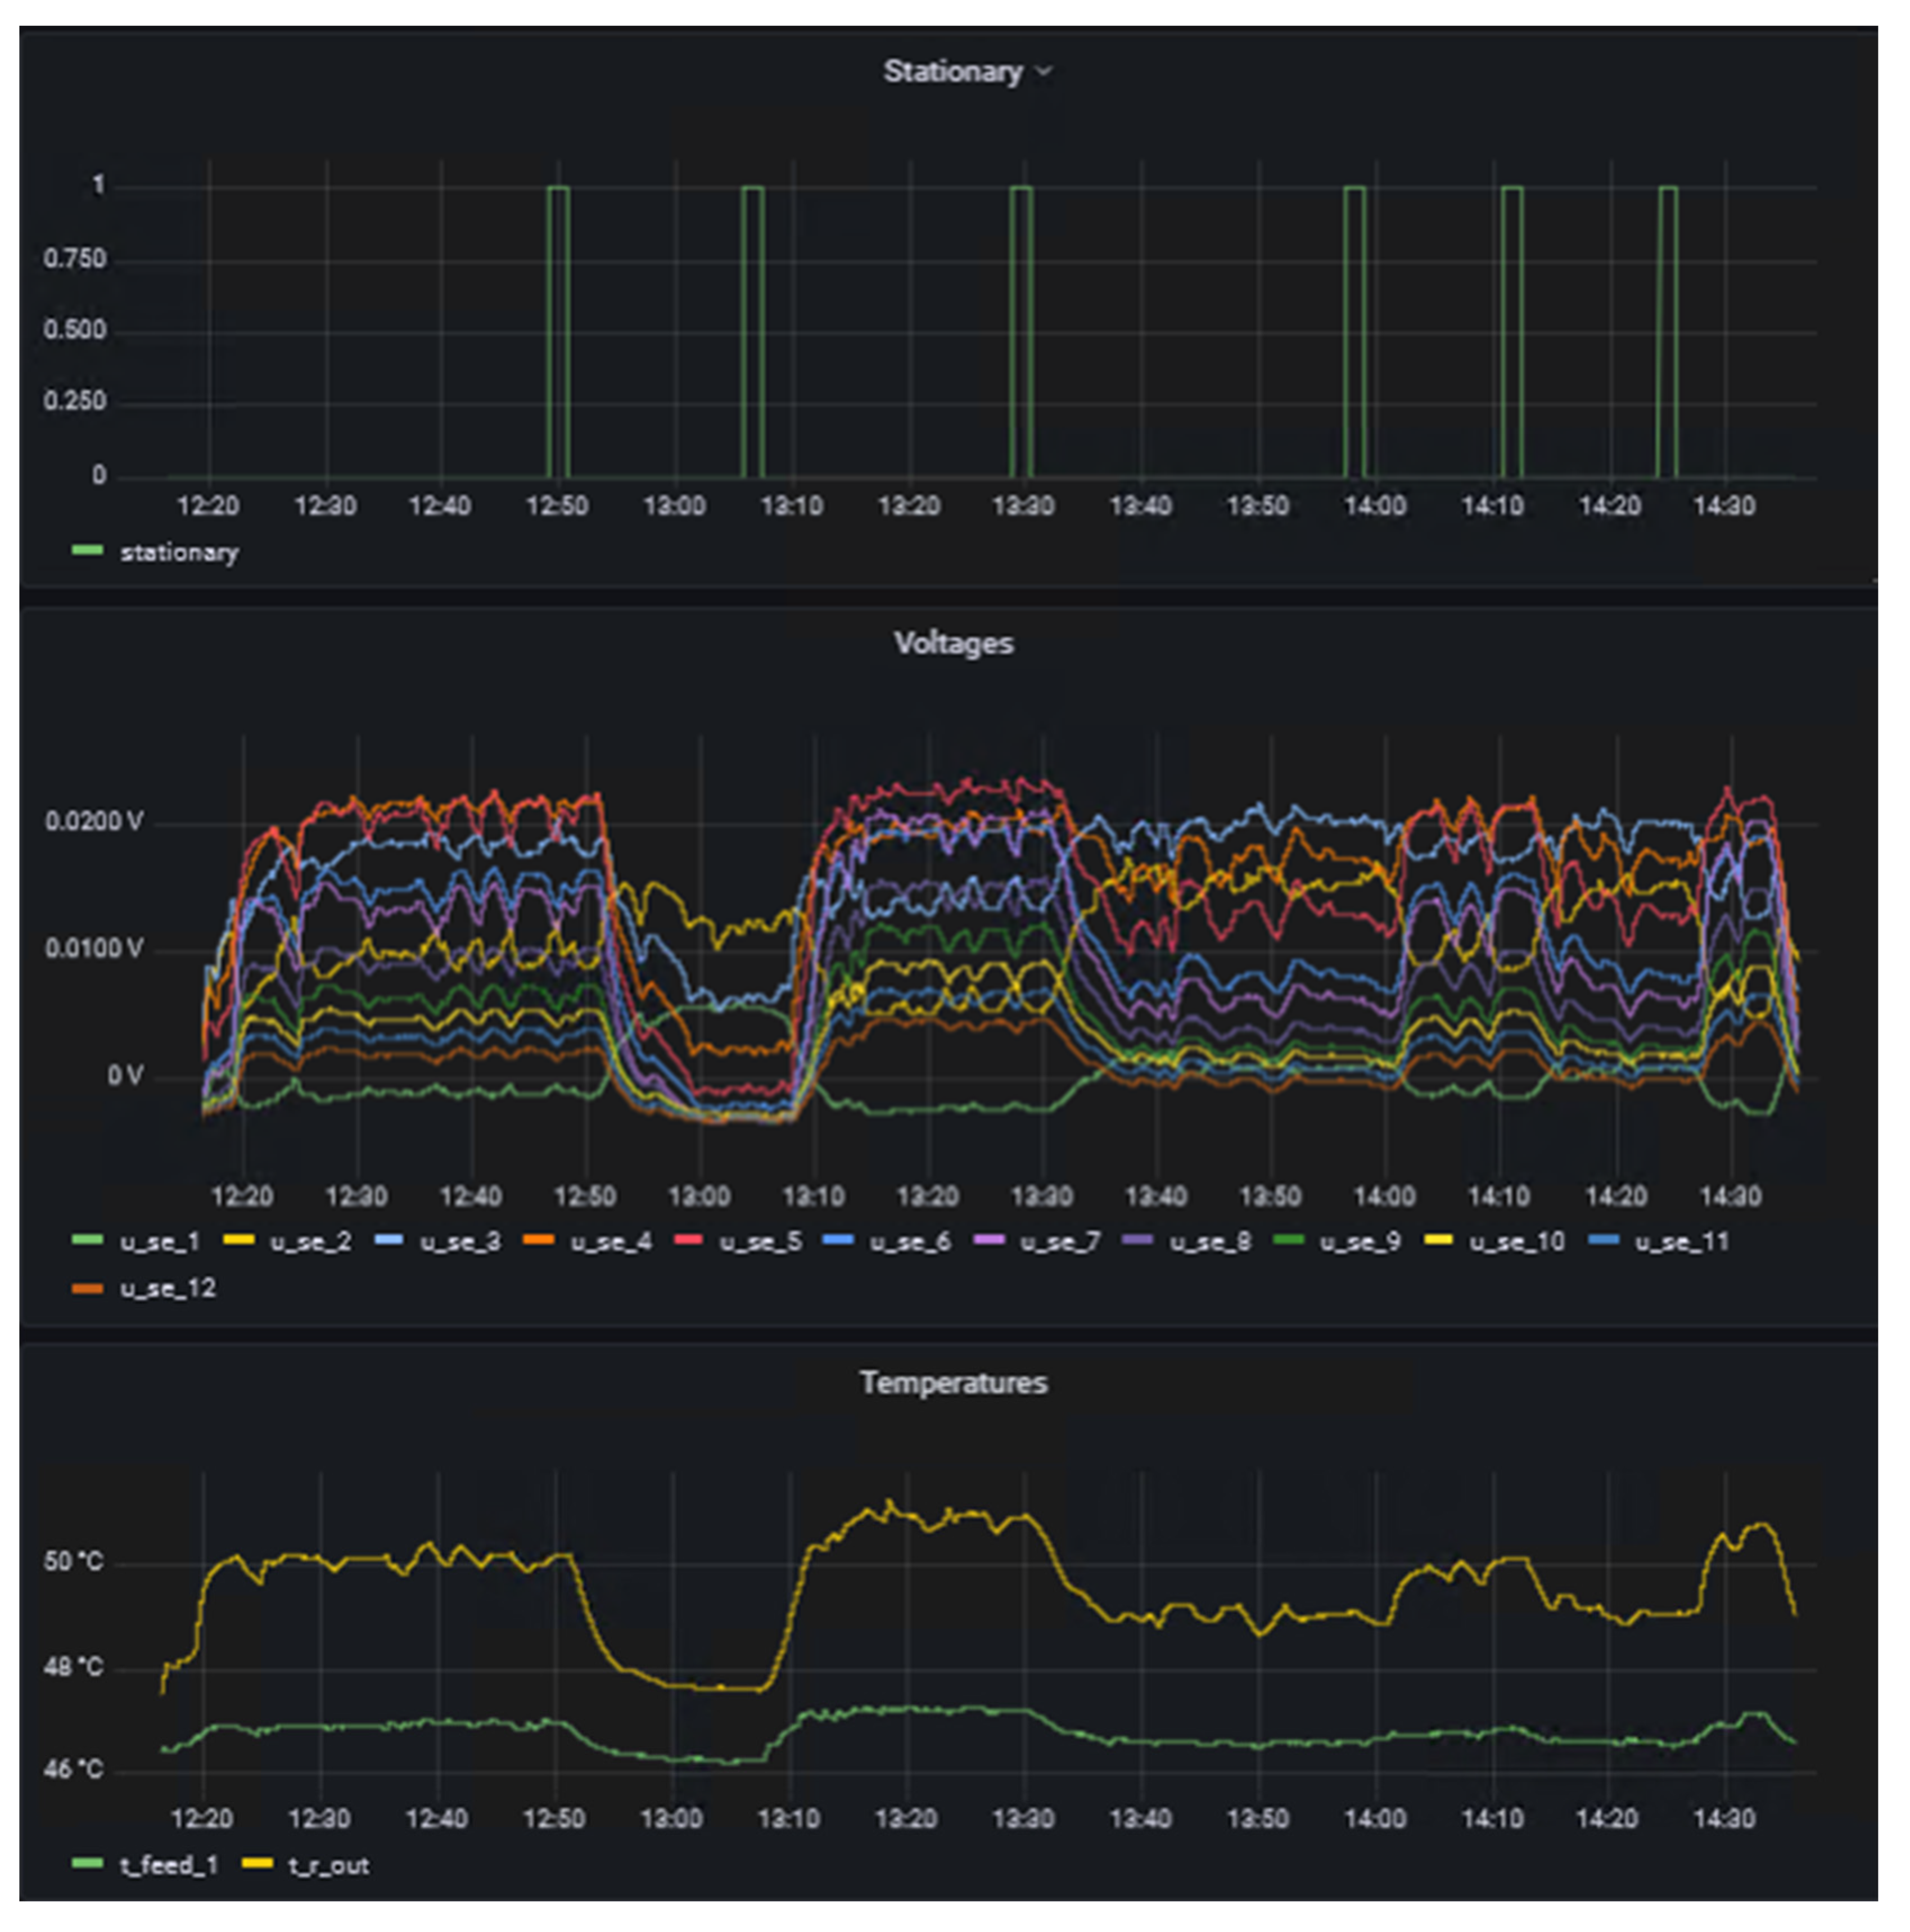Toggle u_se_1 series in Voltages legend
Viewport: 1910px width, 1932px height.
coord(160,1242)
